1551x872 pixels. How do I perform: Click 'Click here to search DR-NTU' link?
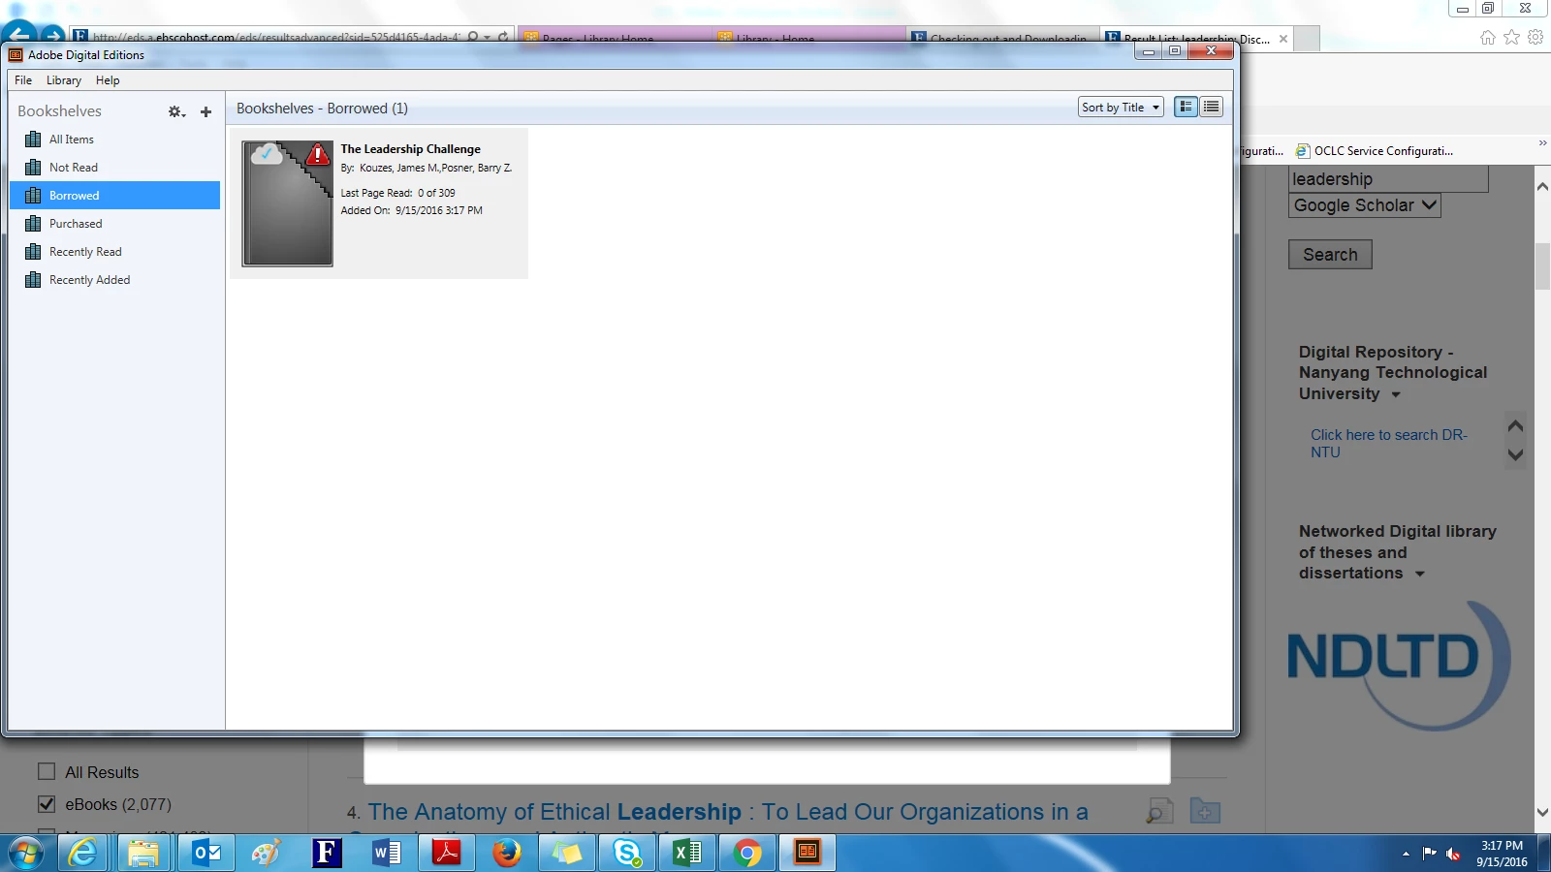1388,444
